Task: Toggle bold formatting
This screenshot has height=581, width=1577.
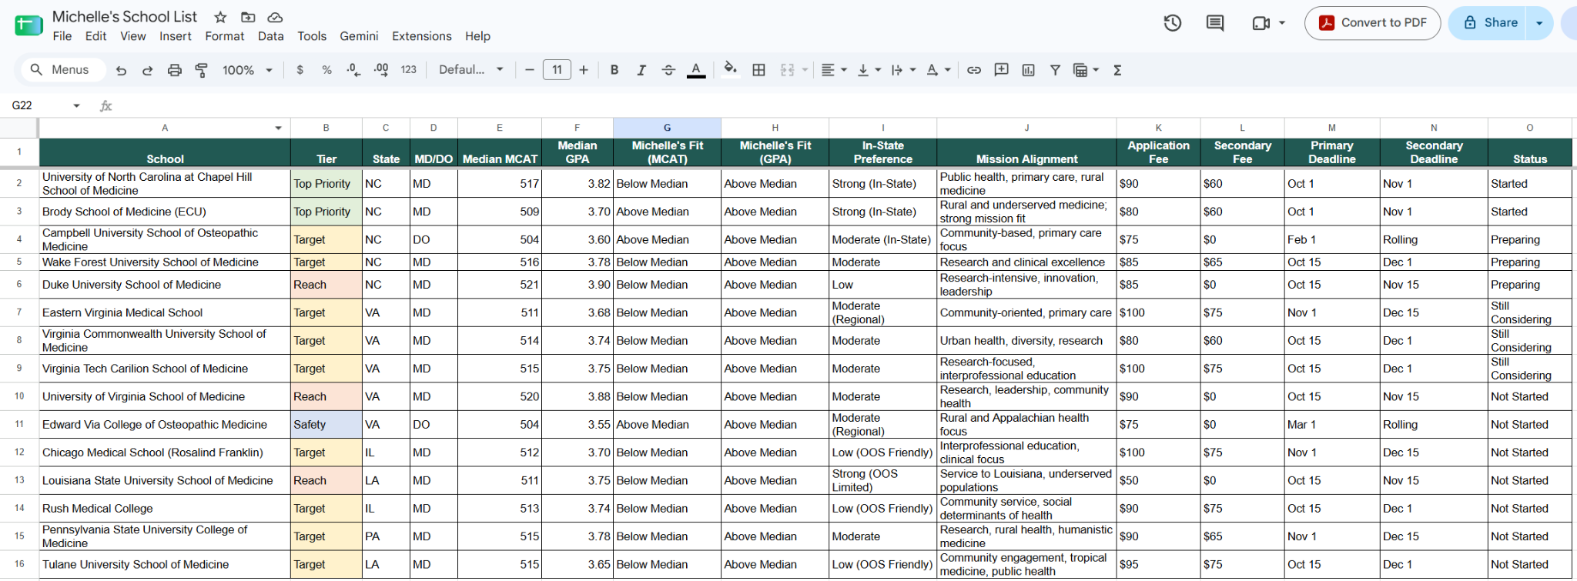Action: pos(614,70)
